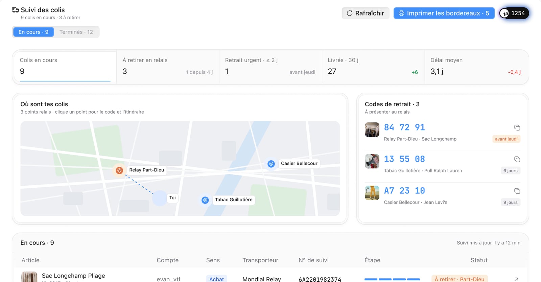Image resolution: width=541 pixels, height=282 pixels.
Task: Copy the A7 23 10 pickup code
Action: 517,191
